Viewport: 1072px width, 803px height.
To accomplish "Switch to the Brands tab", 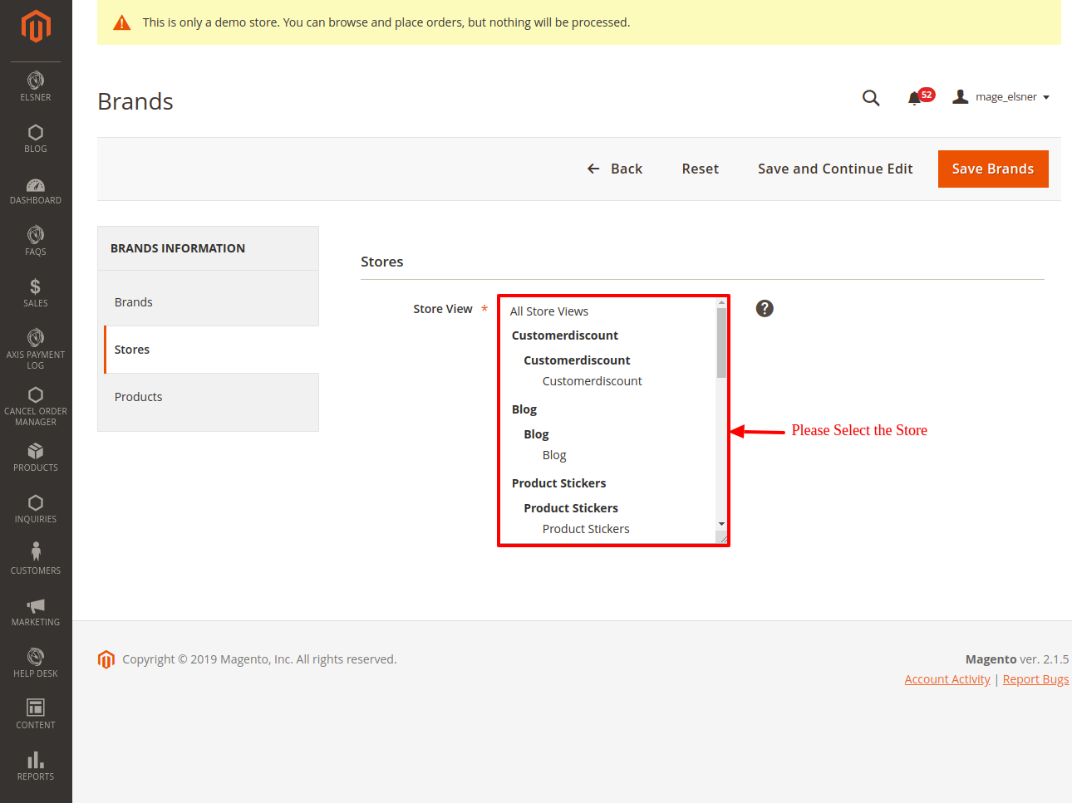I will [134, 302].
